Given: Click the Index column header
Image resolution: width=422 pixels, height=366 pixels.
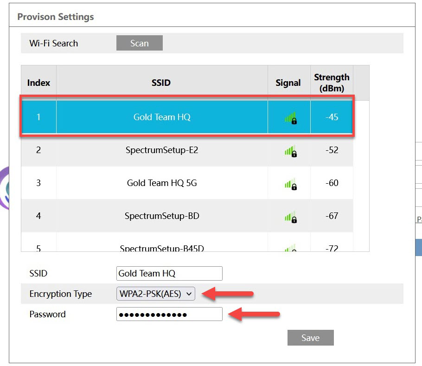Looking at the screenshot, I should (x=38, y=83).
